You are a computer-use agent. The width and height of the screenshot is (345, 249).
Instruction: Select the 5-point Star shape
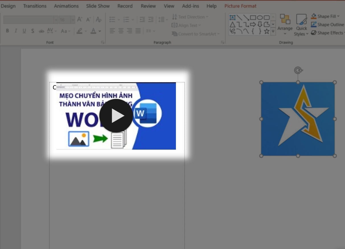(x=266, y=31)
